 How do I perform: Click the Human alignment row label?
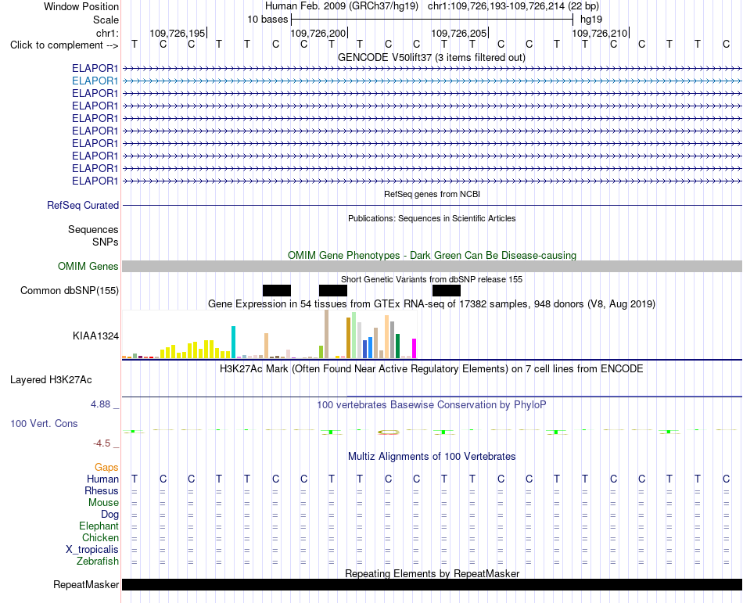click(102, 479)
